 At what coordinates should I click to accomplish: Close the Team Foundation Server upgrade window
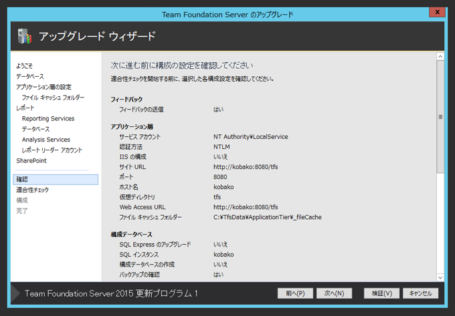pyautogui.click(x=437, y=12)
